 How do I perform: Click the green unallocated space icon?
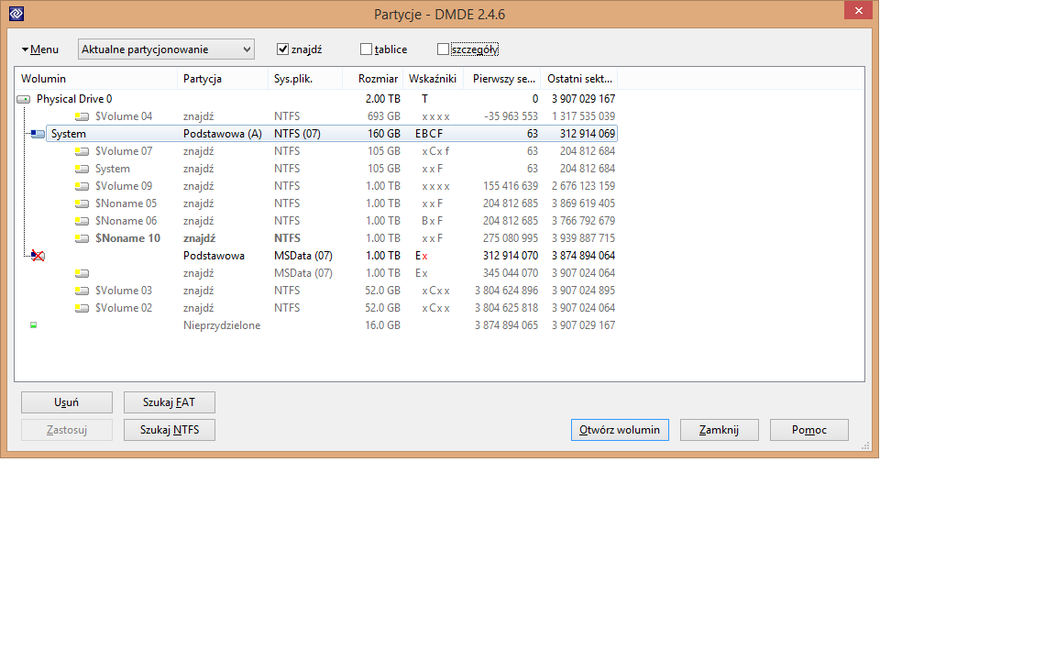point(34,325)
